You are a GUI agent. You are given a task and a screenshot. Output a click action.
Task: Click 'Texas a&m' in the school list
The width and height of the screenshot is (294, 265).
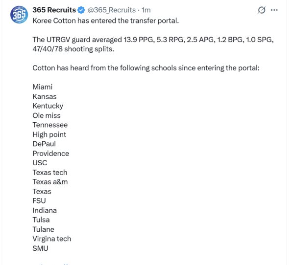[50, 182]
